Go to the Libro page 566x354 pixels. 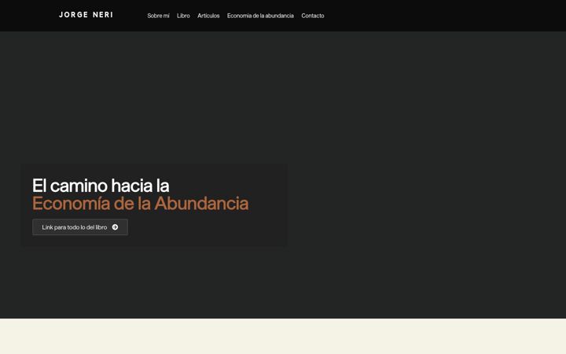pos(183,16)
